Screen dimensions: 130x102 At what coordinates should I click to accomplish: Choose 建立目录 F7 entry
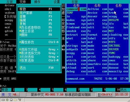click(39, 31)
